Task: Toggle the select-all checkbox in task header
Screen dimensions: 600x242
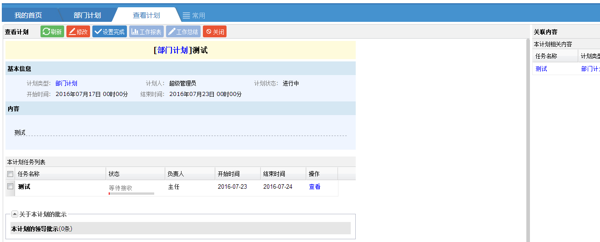Action: [10, 174]
